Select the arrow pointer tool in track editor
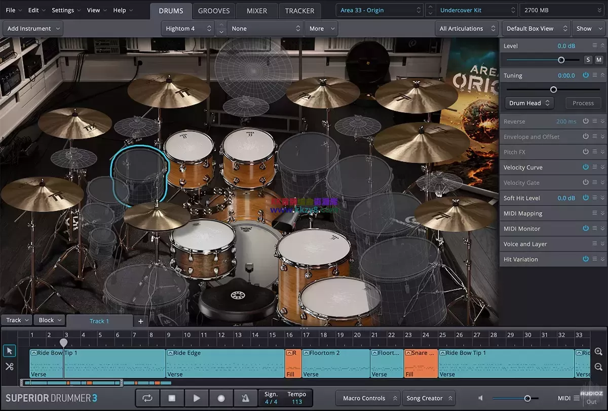This screenshot has width=608, height=411. pyautogui.click(x=10, y=351)
